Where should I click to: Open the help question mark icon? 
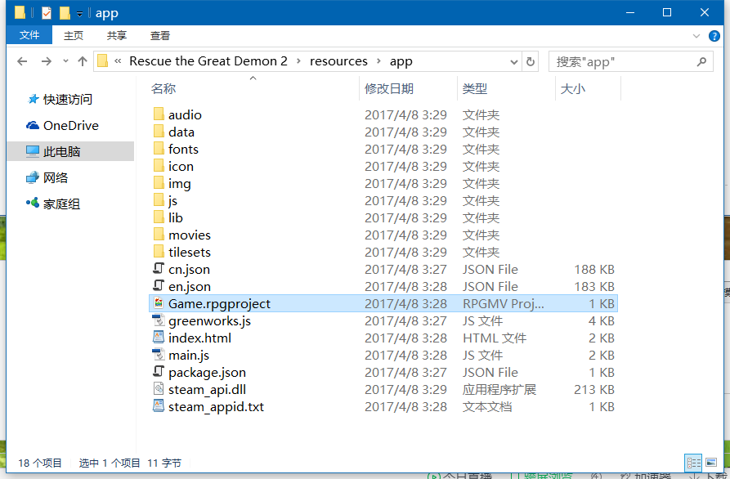pyautogui.click(x=714, y=36)
